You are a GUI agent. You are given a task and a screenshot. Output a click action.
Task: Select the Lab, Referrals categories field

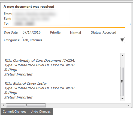click(73, 40)
